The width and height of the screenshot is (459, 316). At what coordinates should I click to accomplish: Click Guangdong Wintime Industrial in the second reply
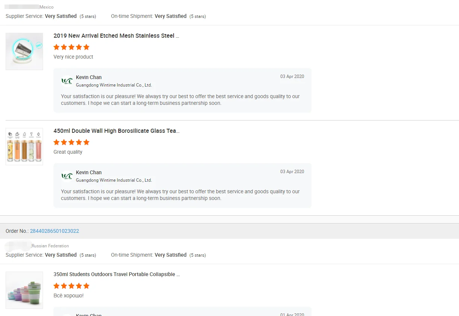click(114, 180)
